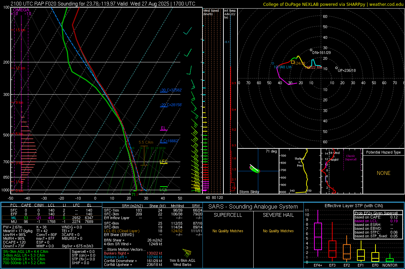Click the Corfidi Downshear = 161/29 kt line
This screenshot has width=405, height=269.
[x=133, y=261]
